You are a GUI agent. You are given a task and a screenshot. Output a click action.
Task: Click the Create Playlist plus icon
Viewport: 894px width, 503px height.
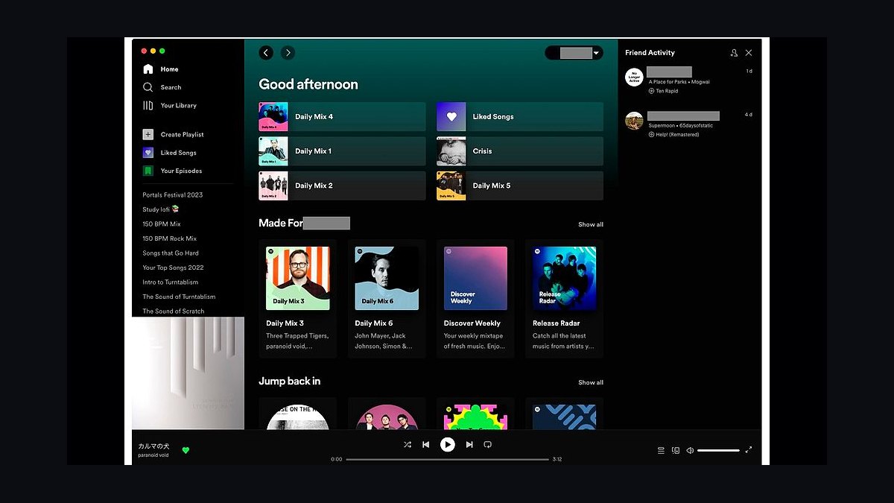pos(148,135)
